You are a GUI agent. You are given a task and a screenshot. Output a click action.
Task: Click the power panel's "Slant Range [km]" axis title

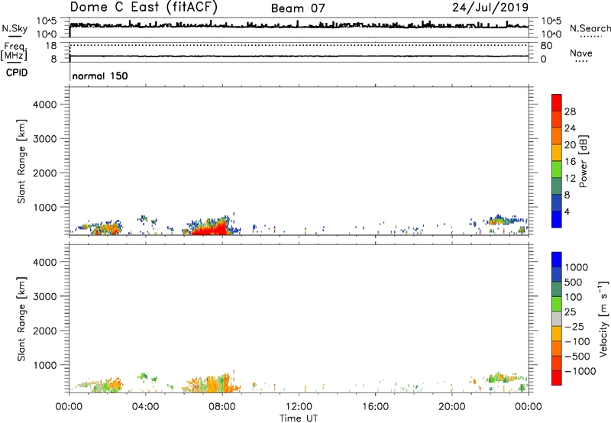[21, 161]
